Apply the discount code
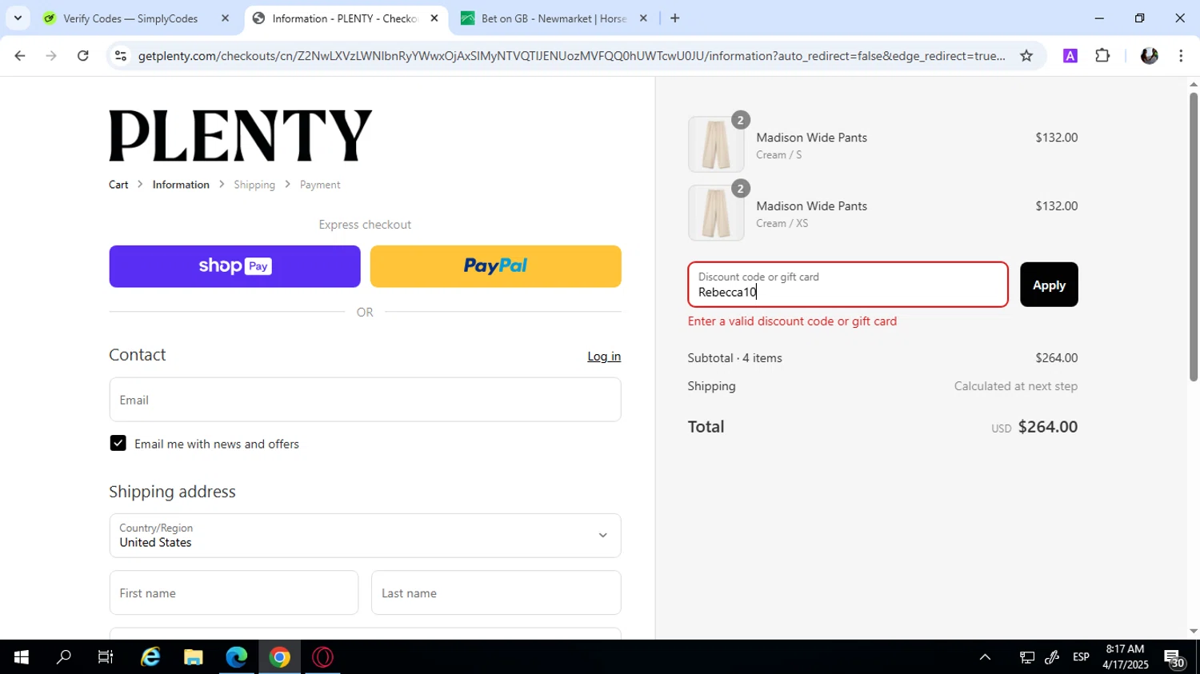The image size is (1200, 674). click(1049, 285)
